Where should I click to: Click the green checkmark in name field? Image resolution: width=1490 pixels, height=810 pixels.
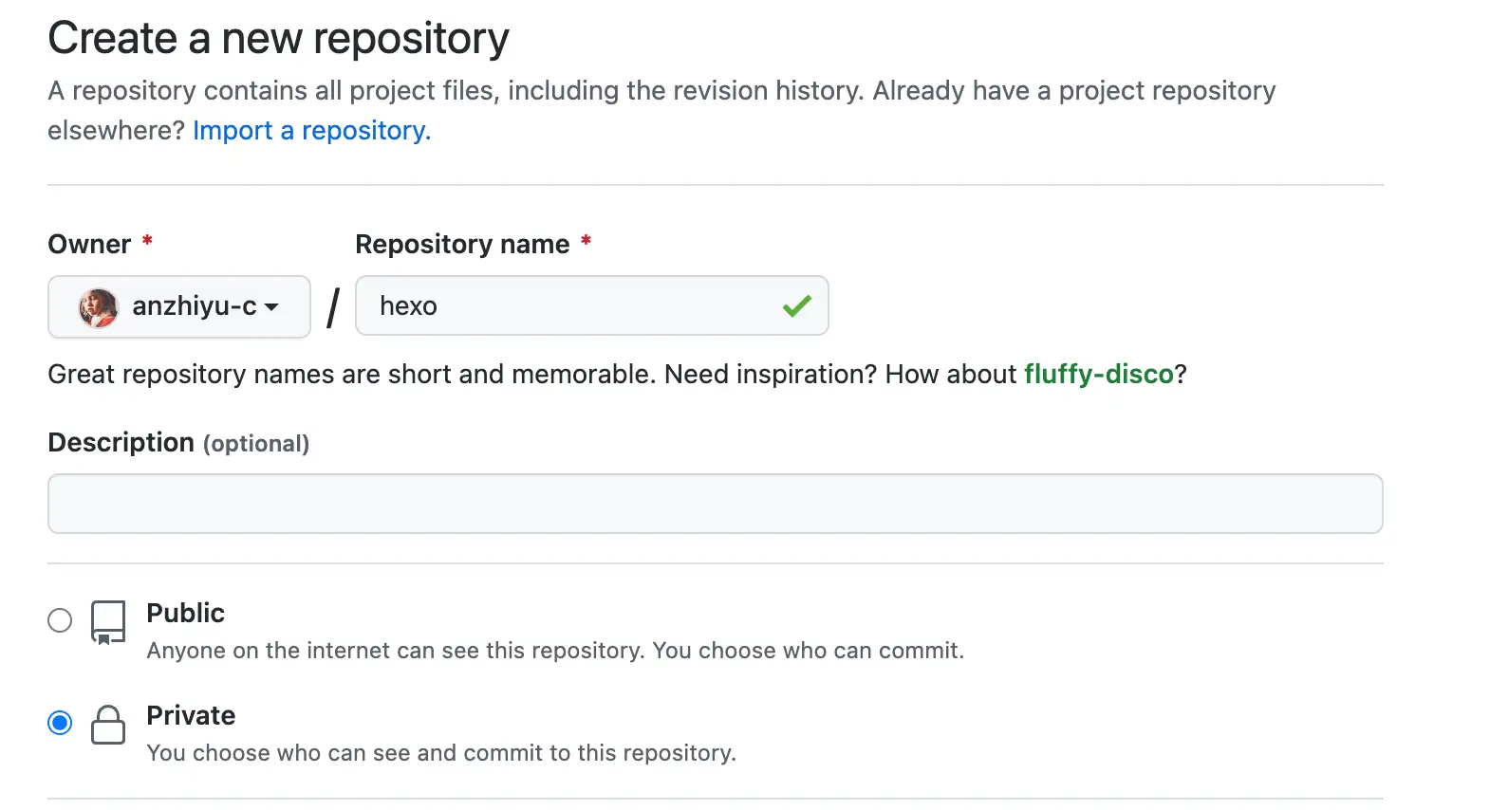796,305
